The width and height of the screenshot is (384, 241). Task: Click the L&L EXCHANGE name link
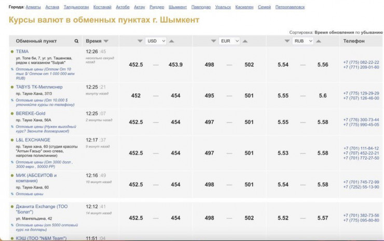(x=33, y=139)
